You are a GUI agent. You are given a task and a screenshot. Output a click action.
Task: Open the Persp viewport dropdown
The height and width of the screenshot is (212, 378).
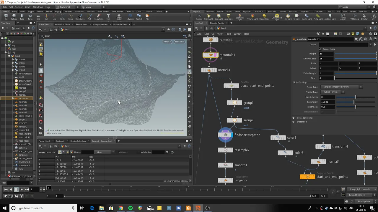point(167,42)
